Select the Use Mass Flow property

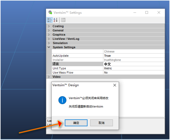pyautogui.click(x=77, y=73)
